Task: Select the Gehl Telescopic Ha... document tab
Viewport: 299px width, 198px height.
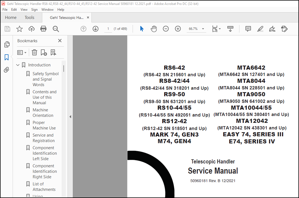Action: (x=67, y=18)
